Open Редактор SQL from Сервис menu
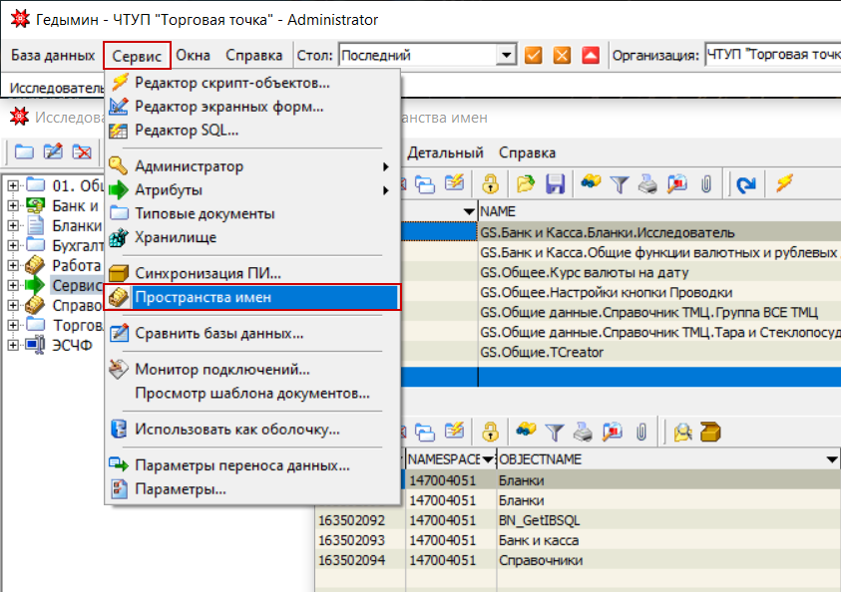Image resolution: width=841 pixels, height=592 pixels. tap(187, 130)
